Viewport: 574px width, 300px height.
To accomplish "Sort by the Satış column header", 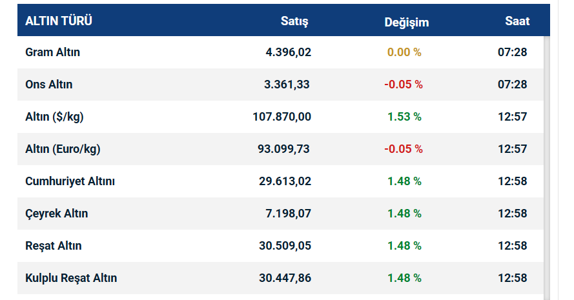I will tap(294, 21).
